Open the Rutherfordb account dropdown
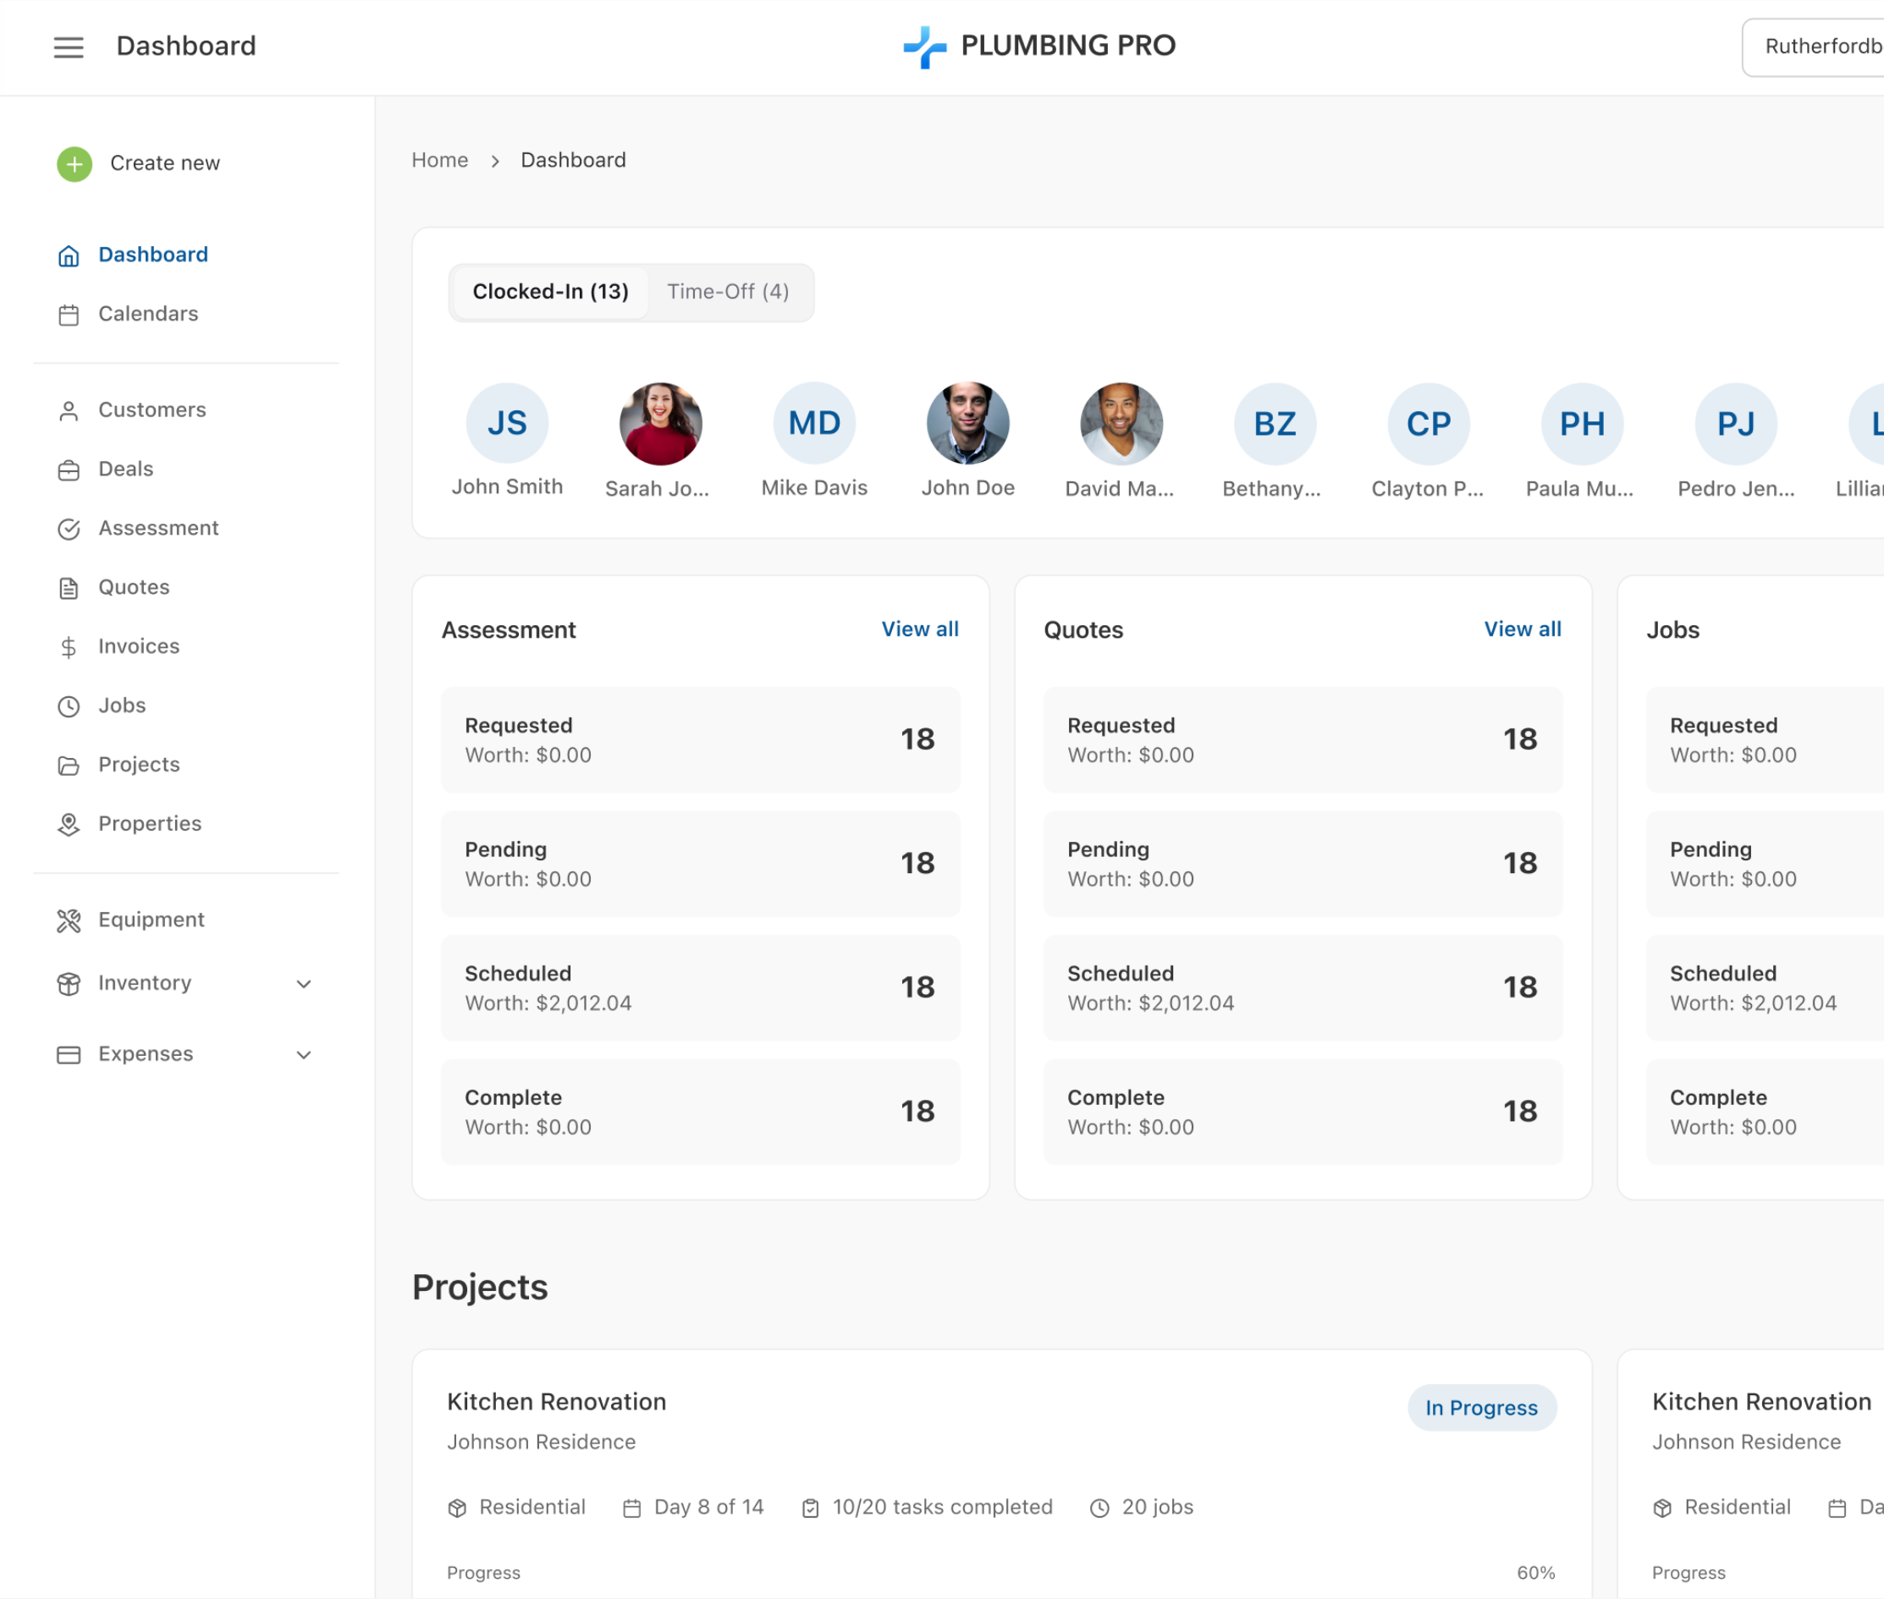This screenshot has width=1884, height=1599. coord(1824,46)
